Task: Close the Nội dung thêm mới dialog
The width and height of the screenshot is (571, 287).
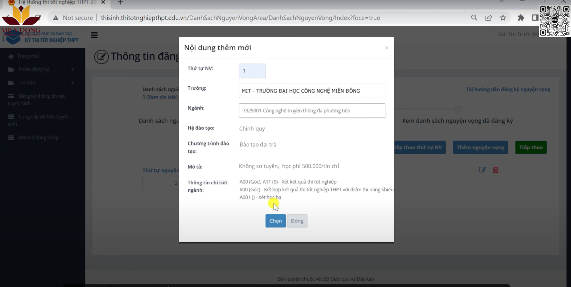Action: pos(387,48)
